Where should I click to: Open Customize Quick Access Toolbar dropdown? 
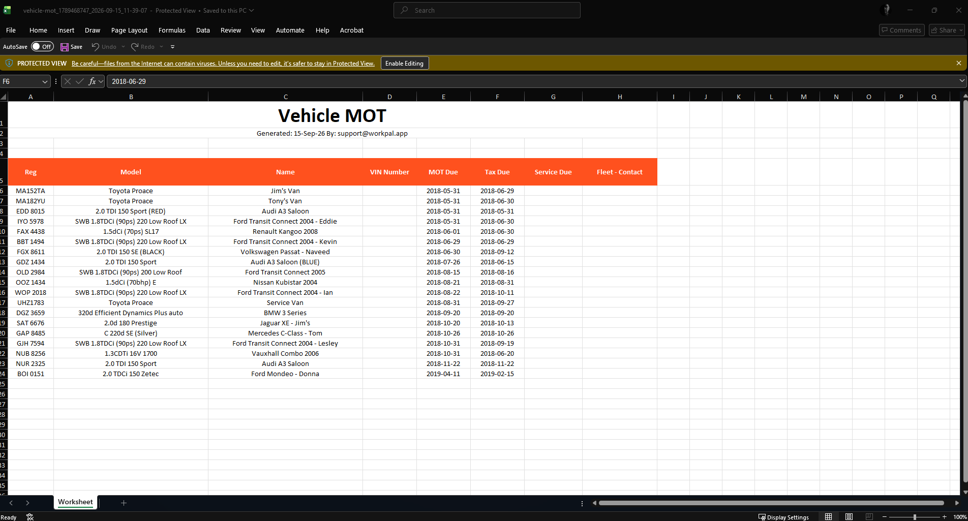(x=173, y=47)
